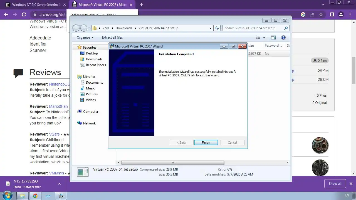Open Pictures library in navigation pane
356x200 pixels.
coord(92,94)
